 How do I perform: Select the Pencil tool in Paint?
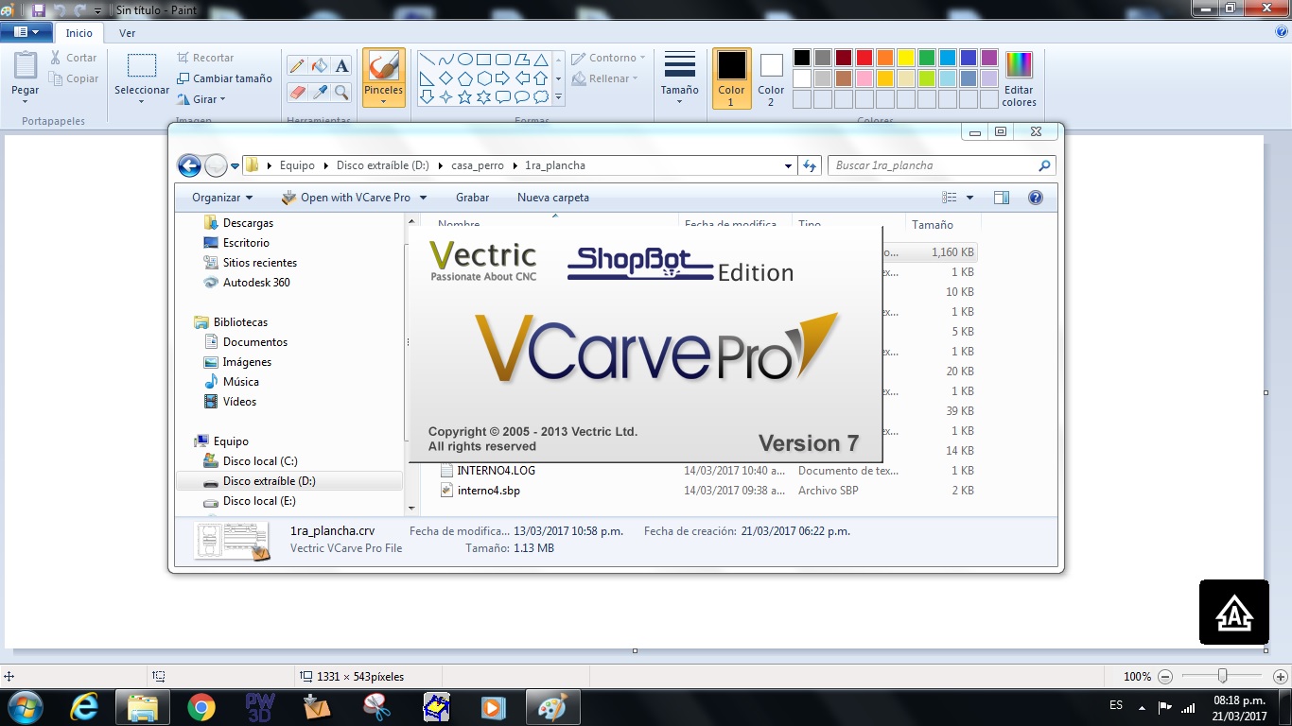pyautogui.click(x=297, y=66)
